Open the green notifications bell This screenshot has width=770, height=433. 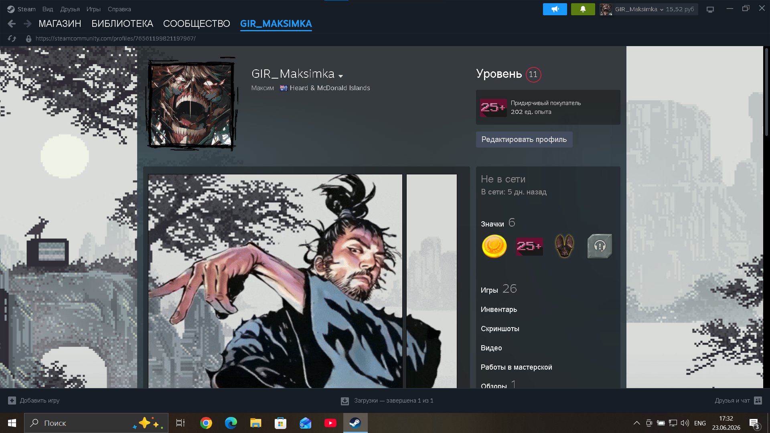(583, 9)
